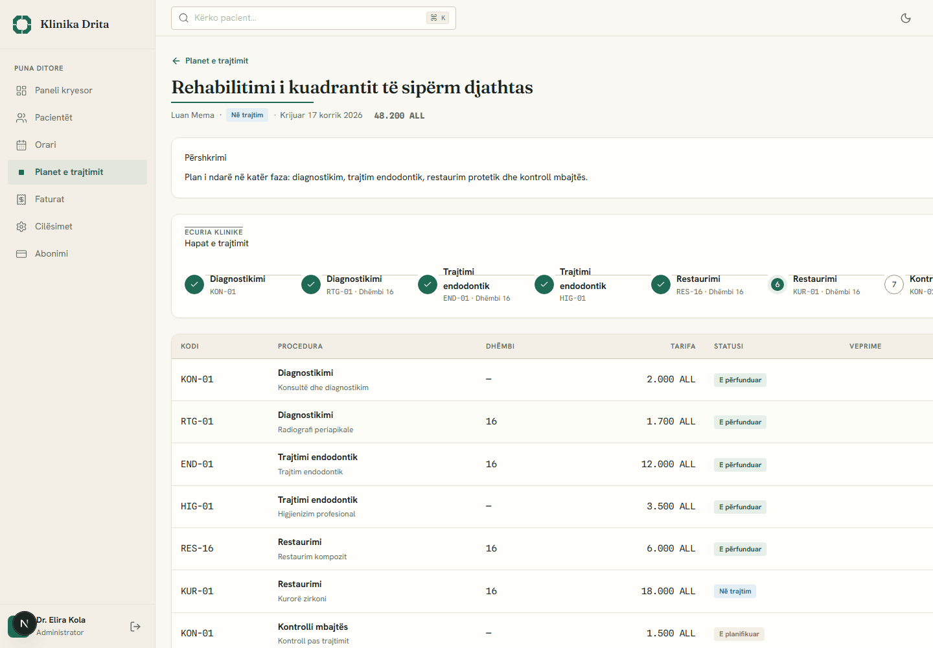Open Paneli kryesor in sidebar

click(x=78, y=91)
